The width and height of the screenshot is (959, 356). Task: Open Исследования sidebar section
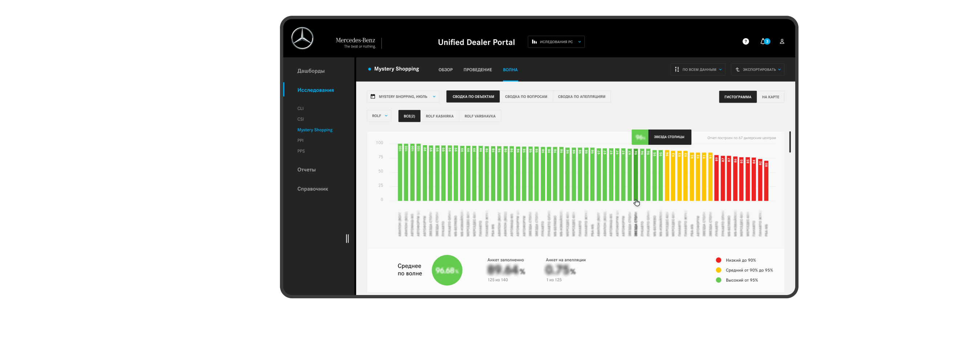pyautogui.click(x=315, y=90)
